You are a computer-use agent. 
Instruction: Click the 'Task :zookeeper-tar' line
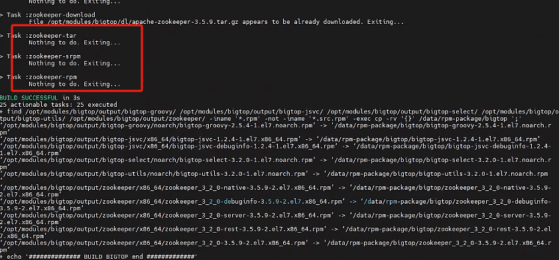[38, 36]
